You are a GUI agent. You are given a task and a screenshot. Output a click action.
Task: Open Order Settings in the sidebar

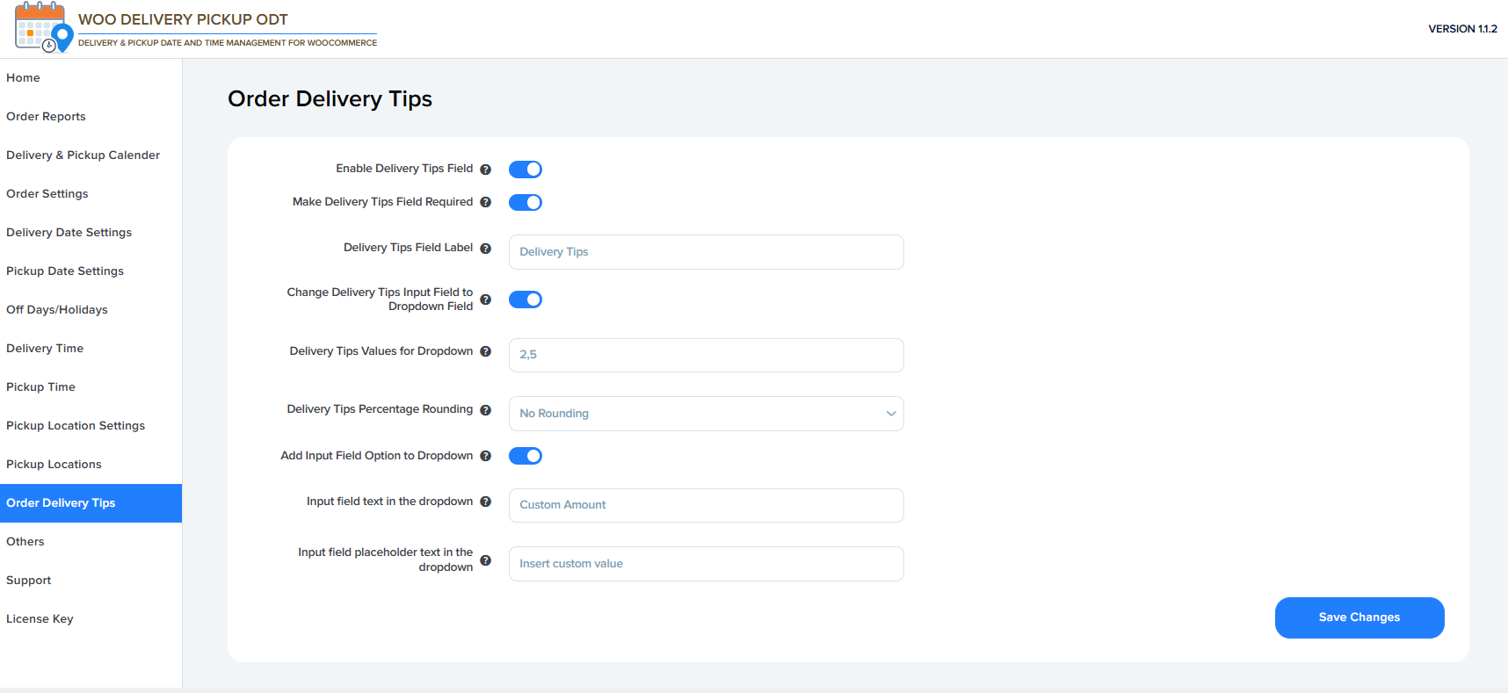(x=47, y=194)
